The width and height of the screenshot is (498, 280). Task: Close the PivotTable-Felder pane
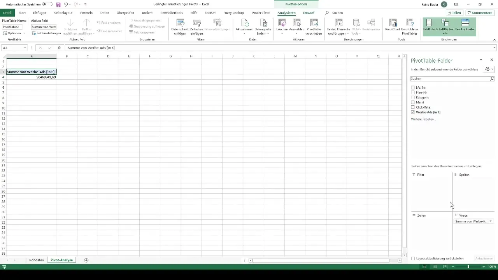[x=492, y=60]
